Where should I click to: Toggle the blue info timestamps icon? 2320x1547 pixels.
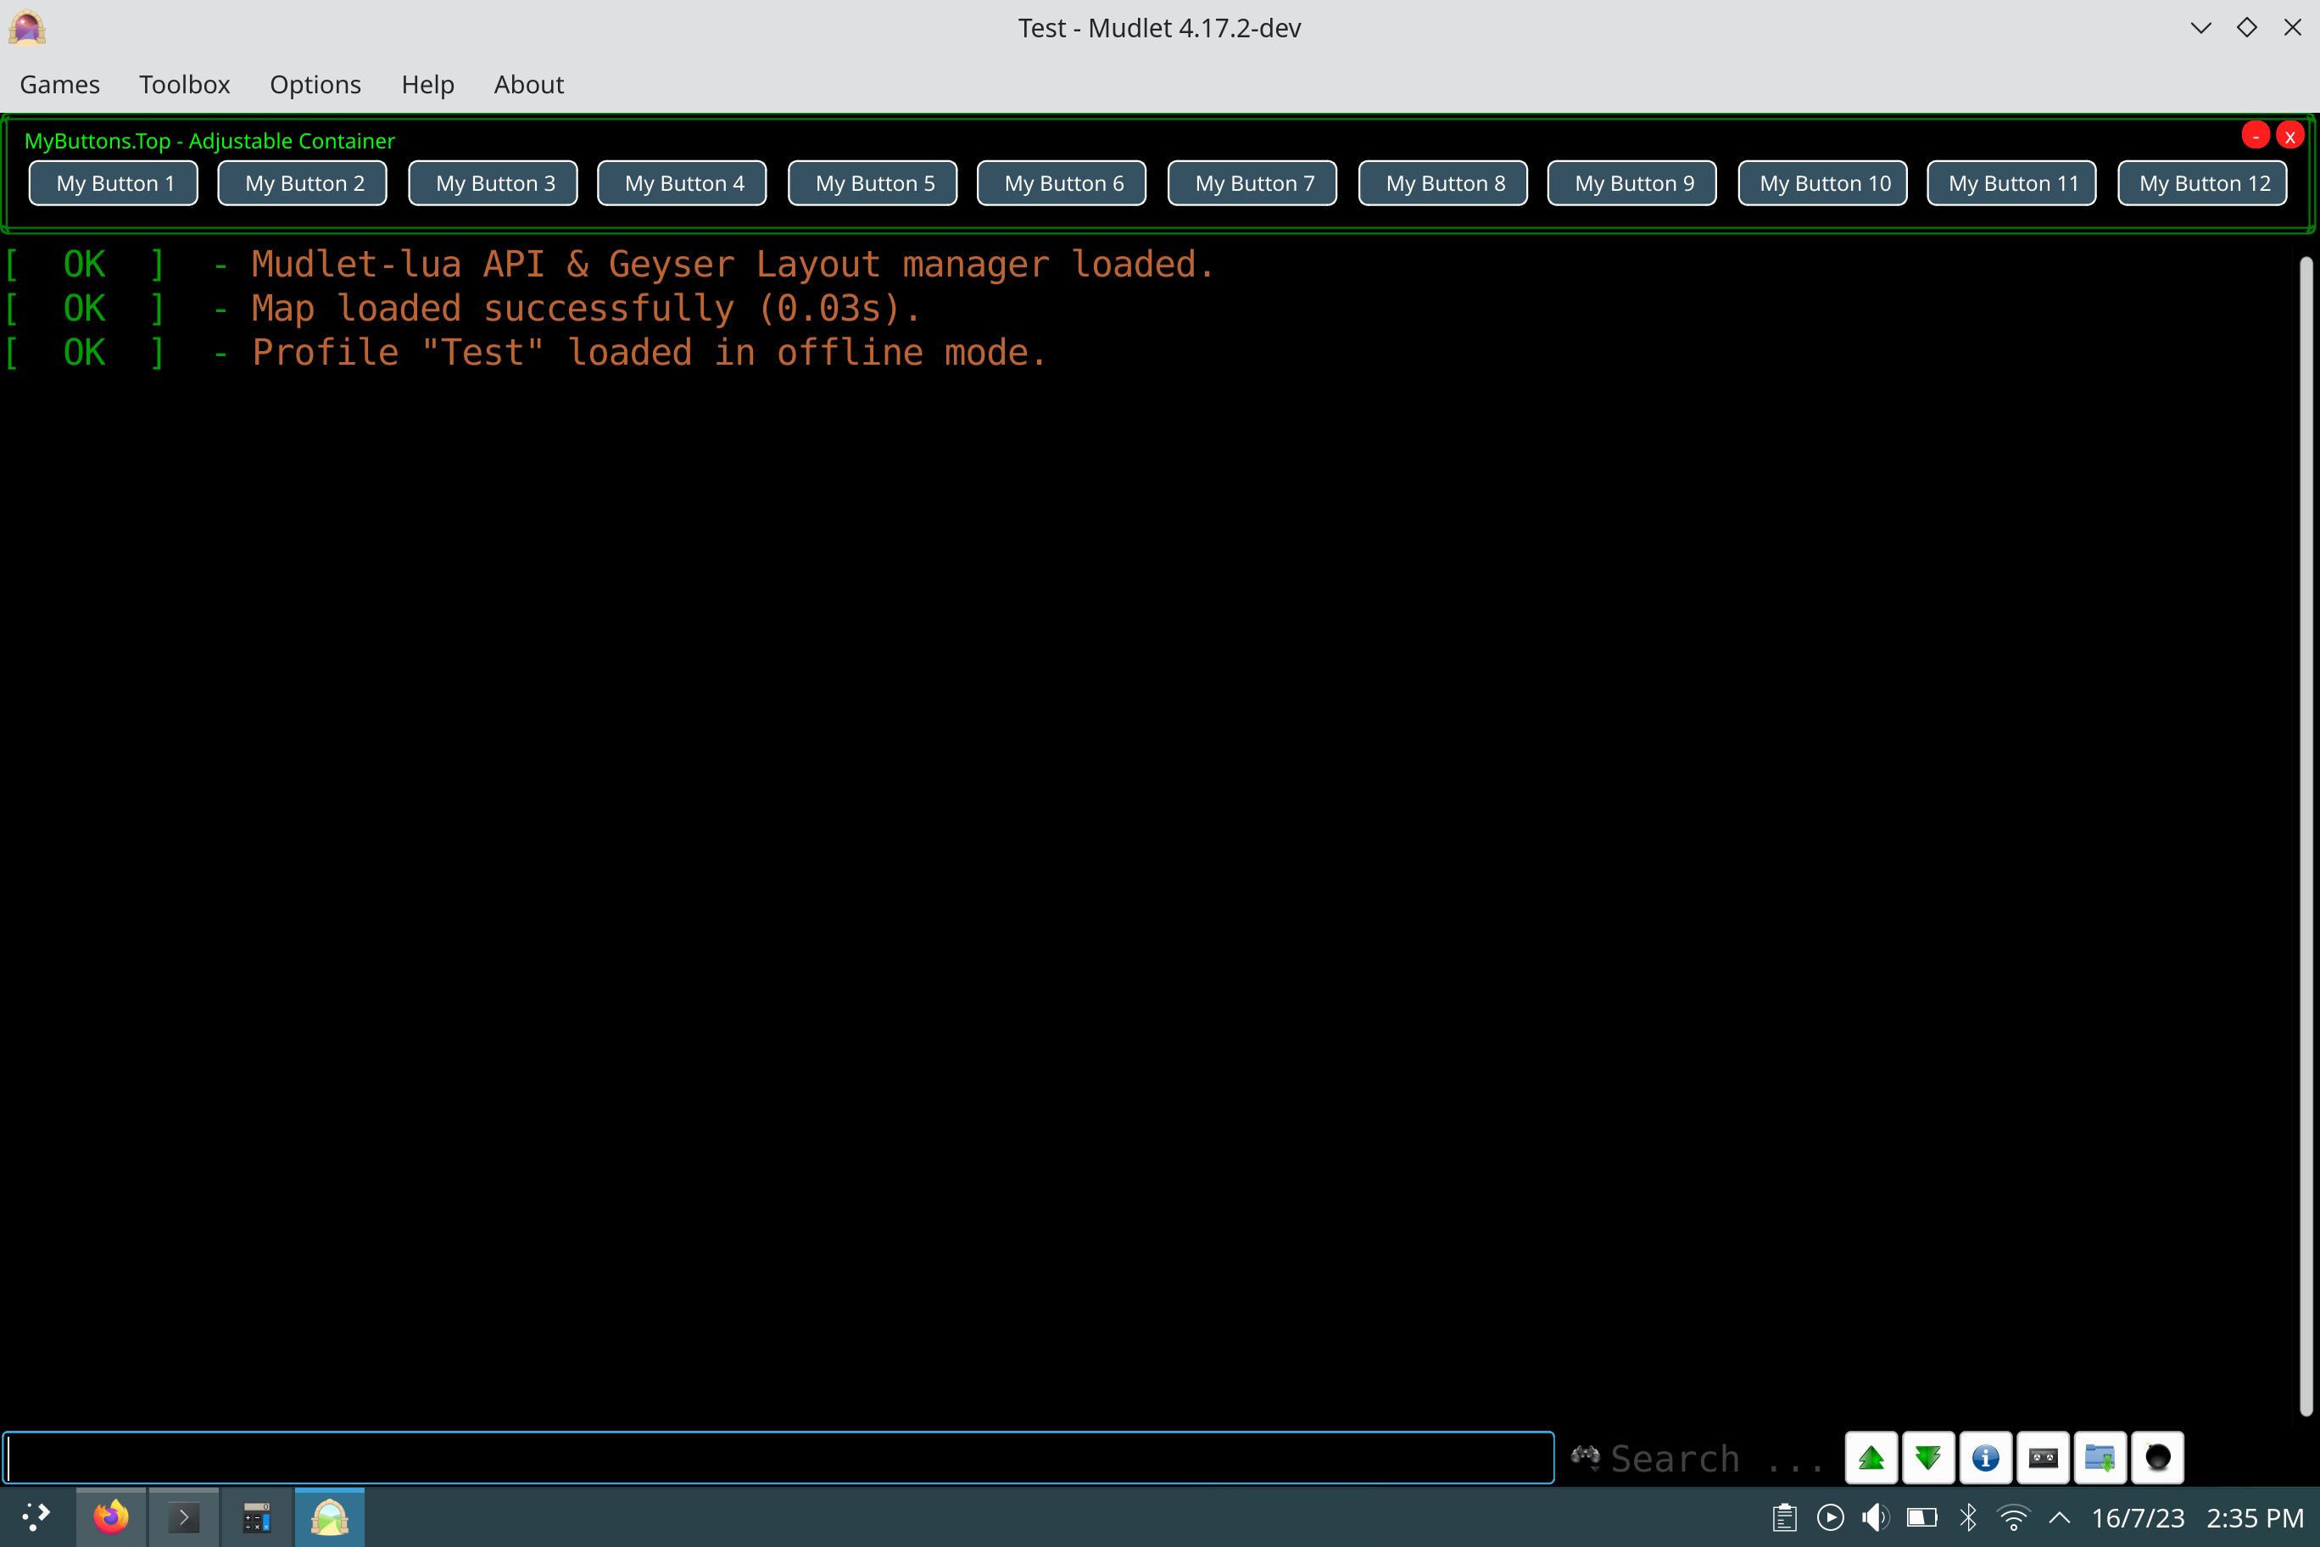pyautogui.click(x=1984, y=1457)
